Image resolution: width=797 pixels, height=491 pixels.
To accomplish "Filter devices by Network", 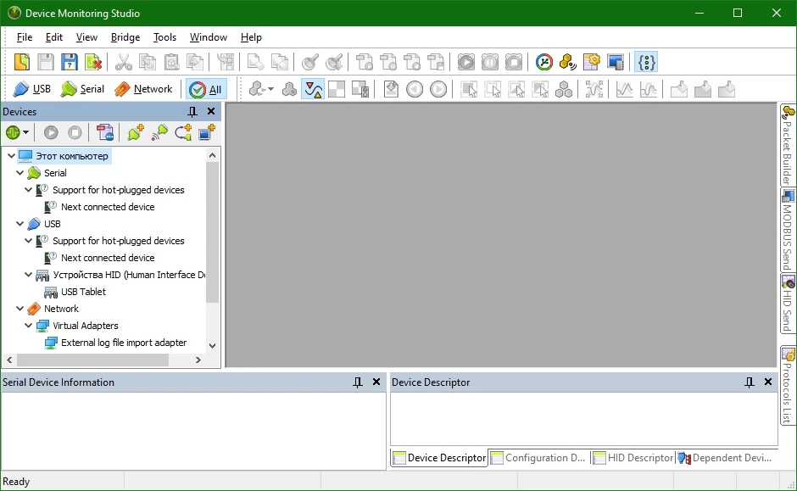I will click(143, 89).
